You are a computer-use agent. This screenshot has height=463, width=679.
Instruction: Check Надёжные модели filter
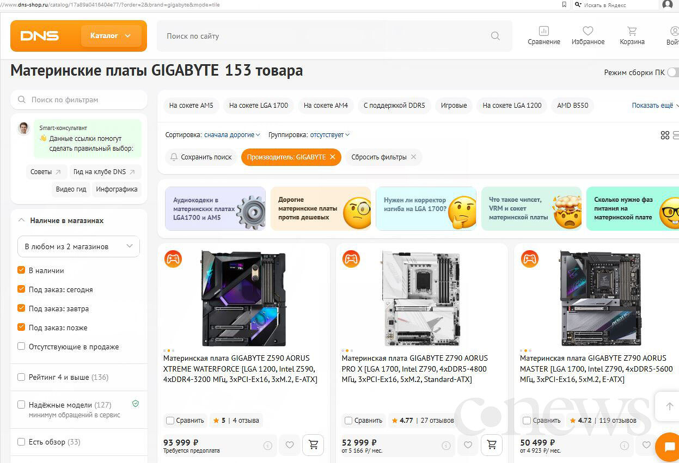21,405
